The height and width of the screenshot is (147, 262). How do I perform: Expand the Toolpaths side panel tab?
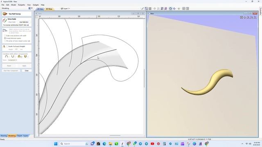pyautogui.click(x=260, y=11)
